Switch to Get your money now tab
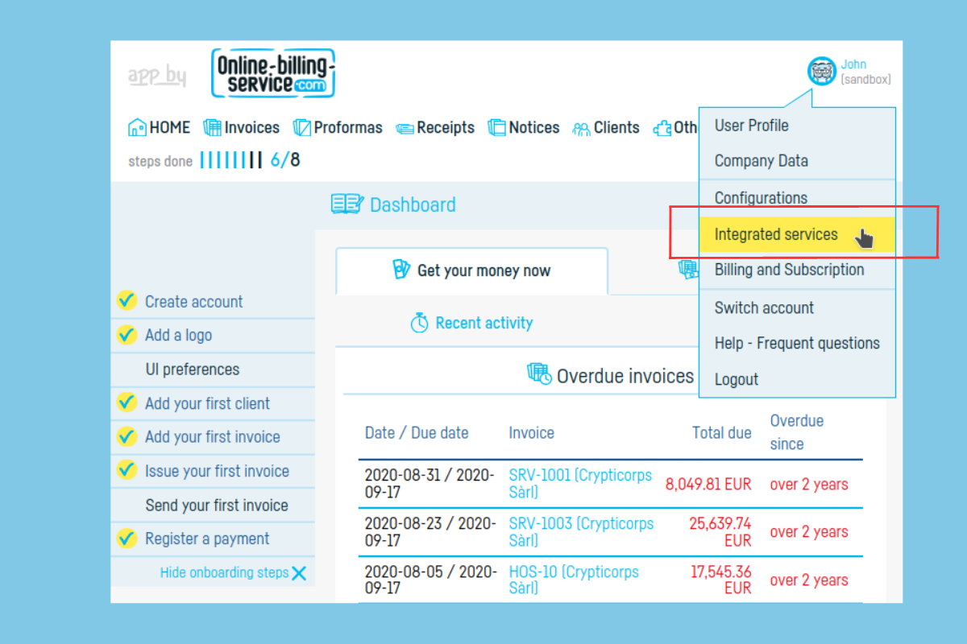Image resolution: width=967 pixels, height=644 pixels. pyautogui.click(x=471, y=270)
